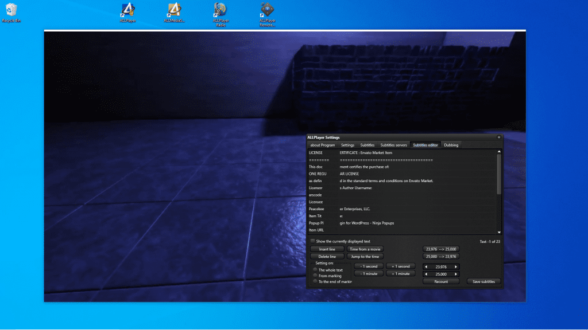Switch to the Settings tab
588x330 pixels.
click(347, 145)
